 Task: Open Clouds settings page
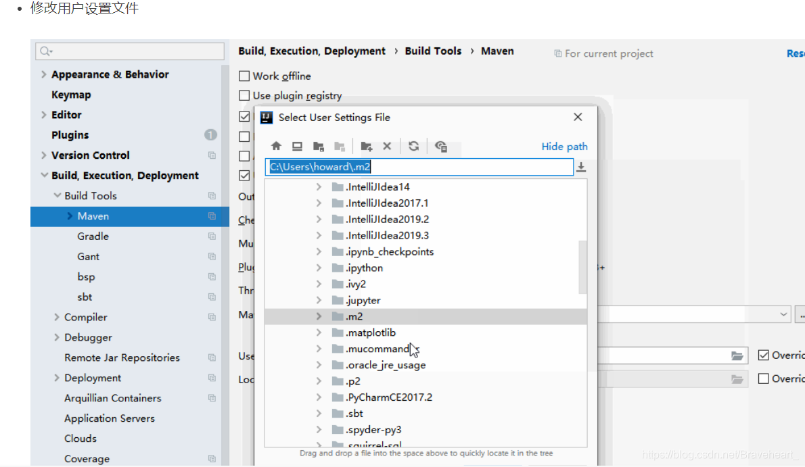pyautogui.click(x=80, y=439)
